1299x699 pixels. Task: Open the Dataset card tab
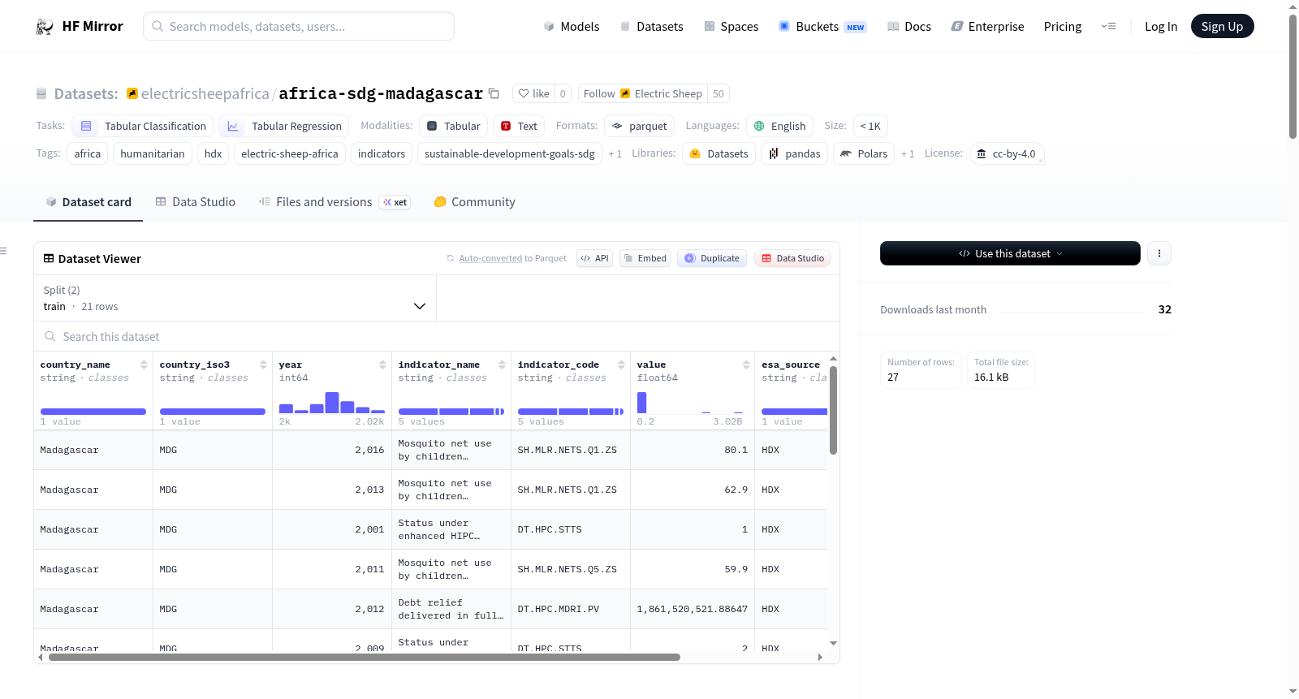[88, 202]
